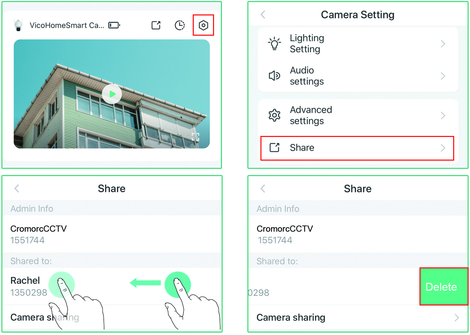This screenshot has height=335, width=470.
Task: Tap share icon beside camera name
Action: (156, 25)
